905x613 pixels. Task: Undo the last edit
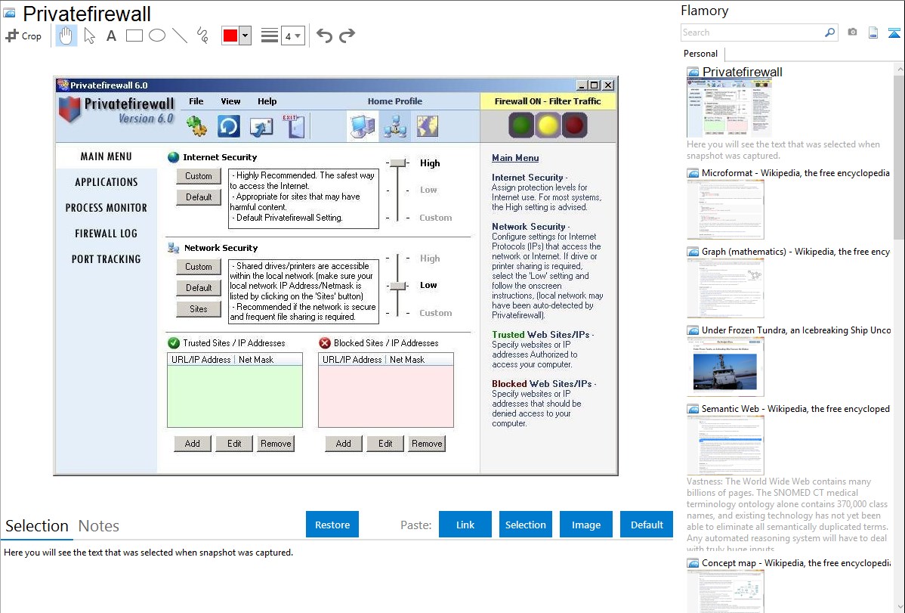[x=324, y=36]
